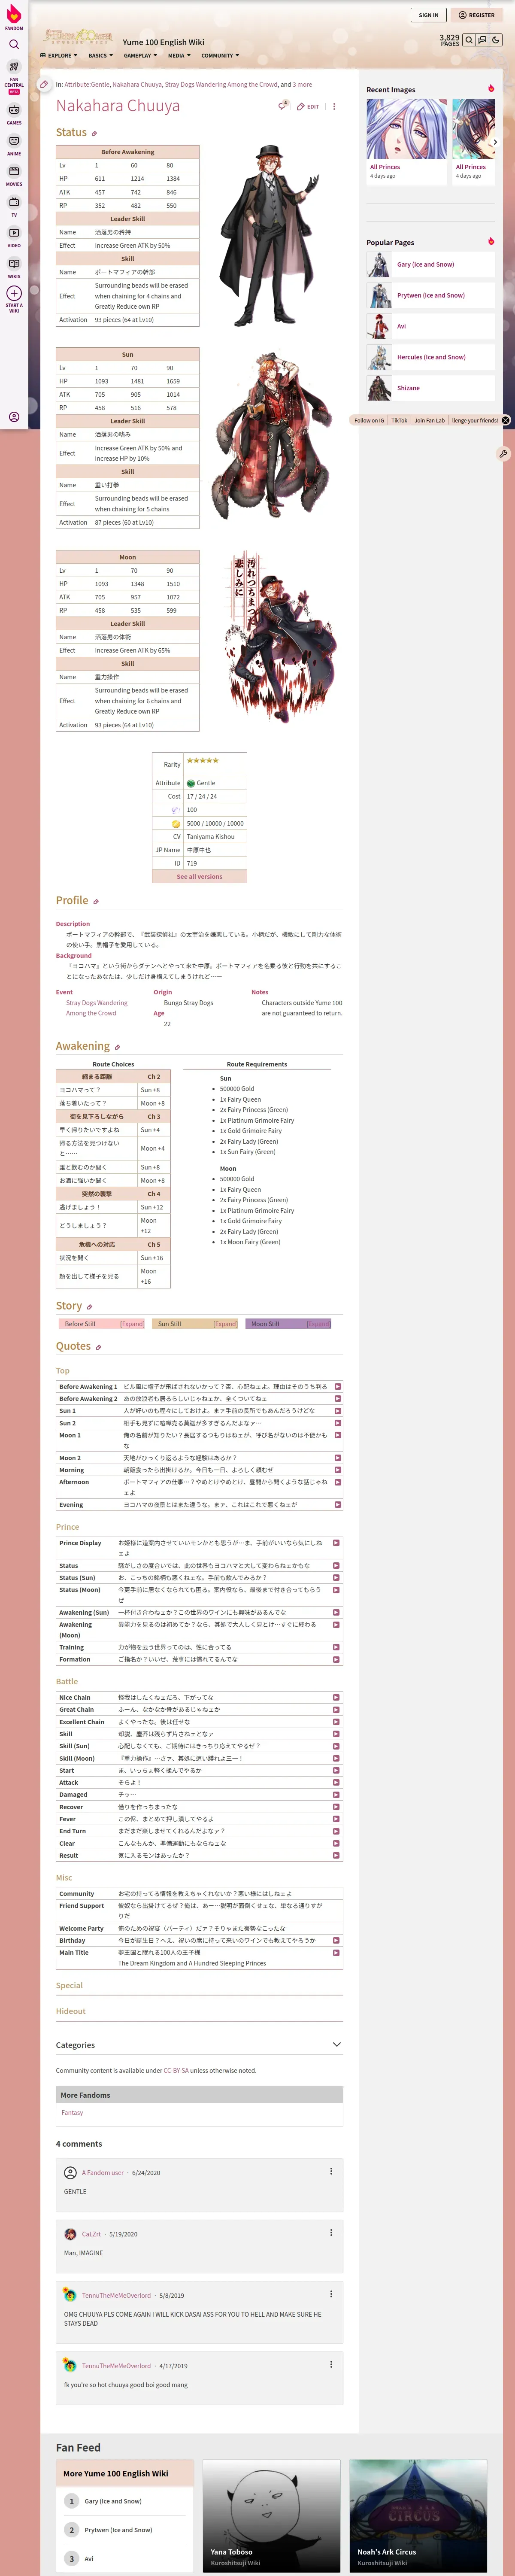Open the Gameplay dropdown menu

tap(140, 56)
